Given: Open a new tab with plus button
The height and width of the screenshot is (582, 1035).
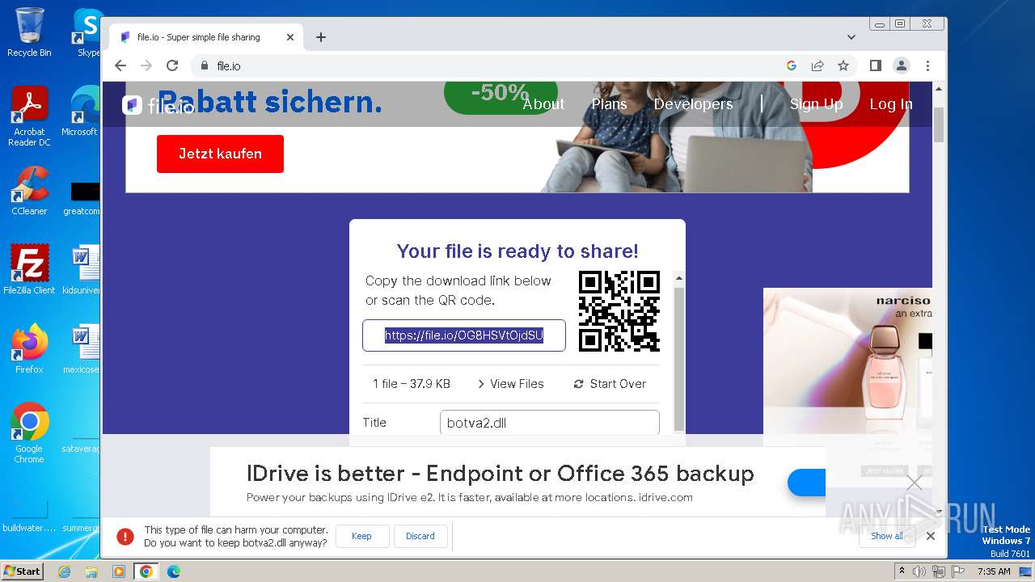Looking at the screenshot, I should point(321,37).
